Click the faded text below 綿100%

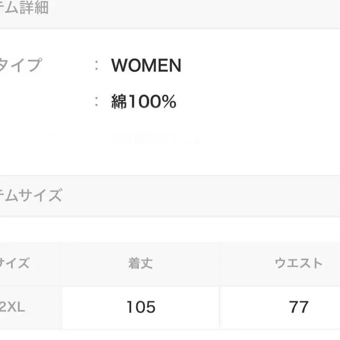[156, 138]
